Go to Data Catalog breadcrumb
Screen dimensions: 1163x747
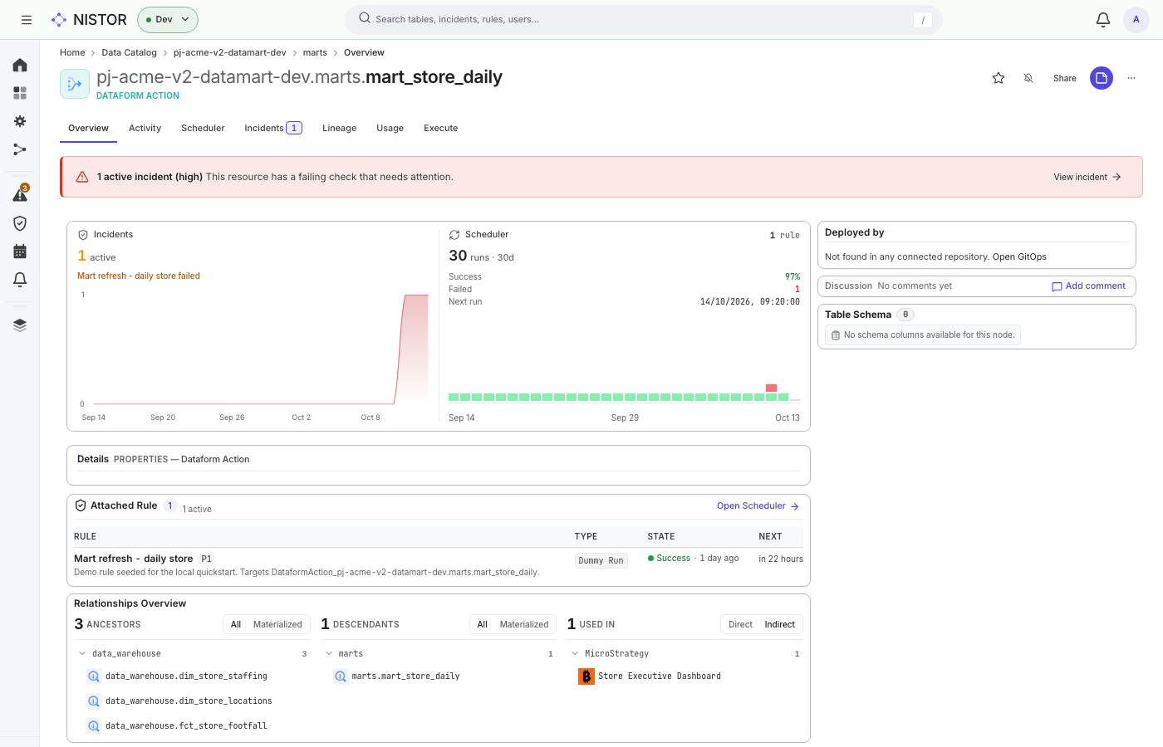coord(129,52)
